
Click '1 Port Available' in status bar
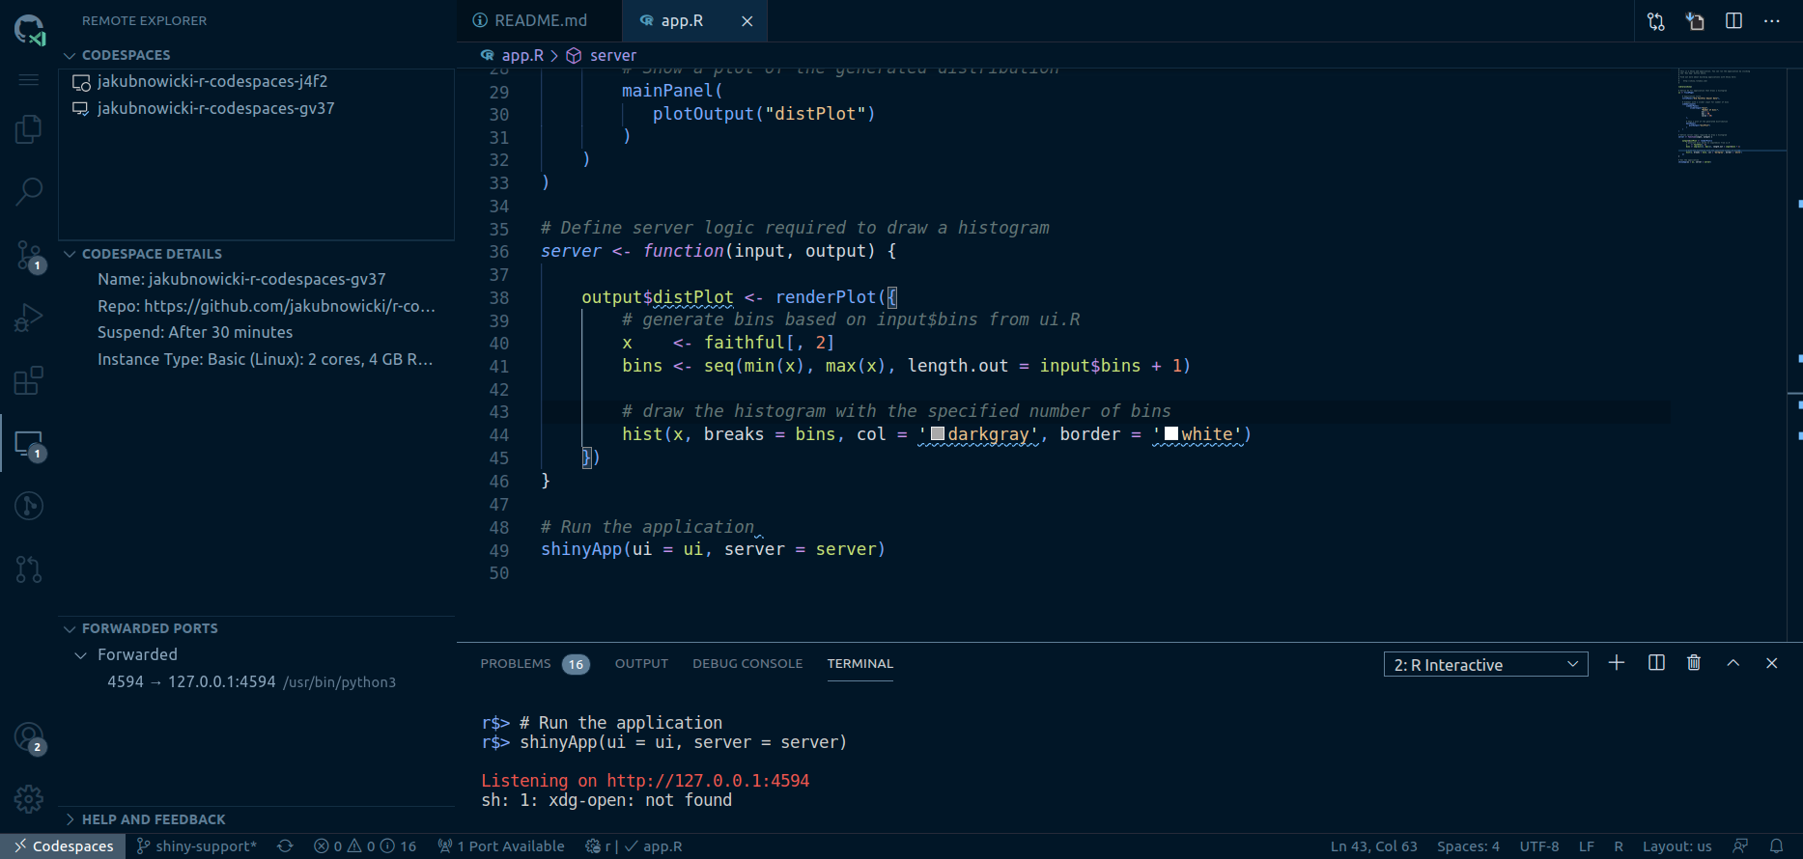click(500, 846)
